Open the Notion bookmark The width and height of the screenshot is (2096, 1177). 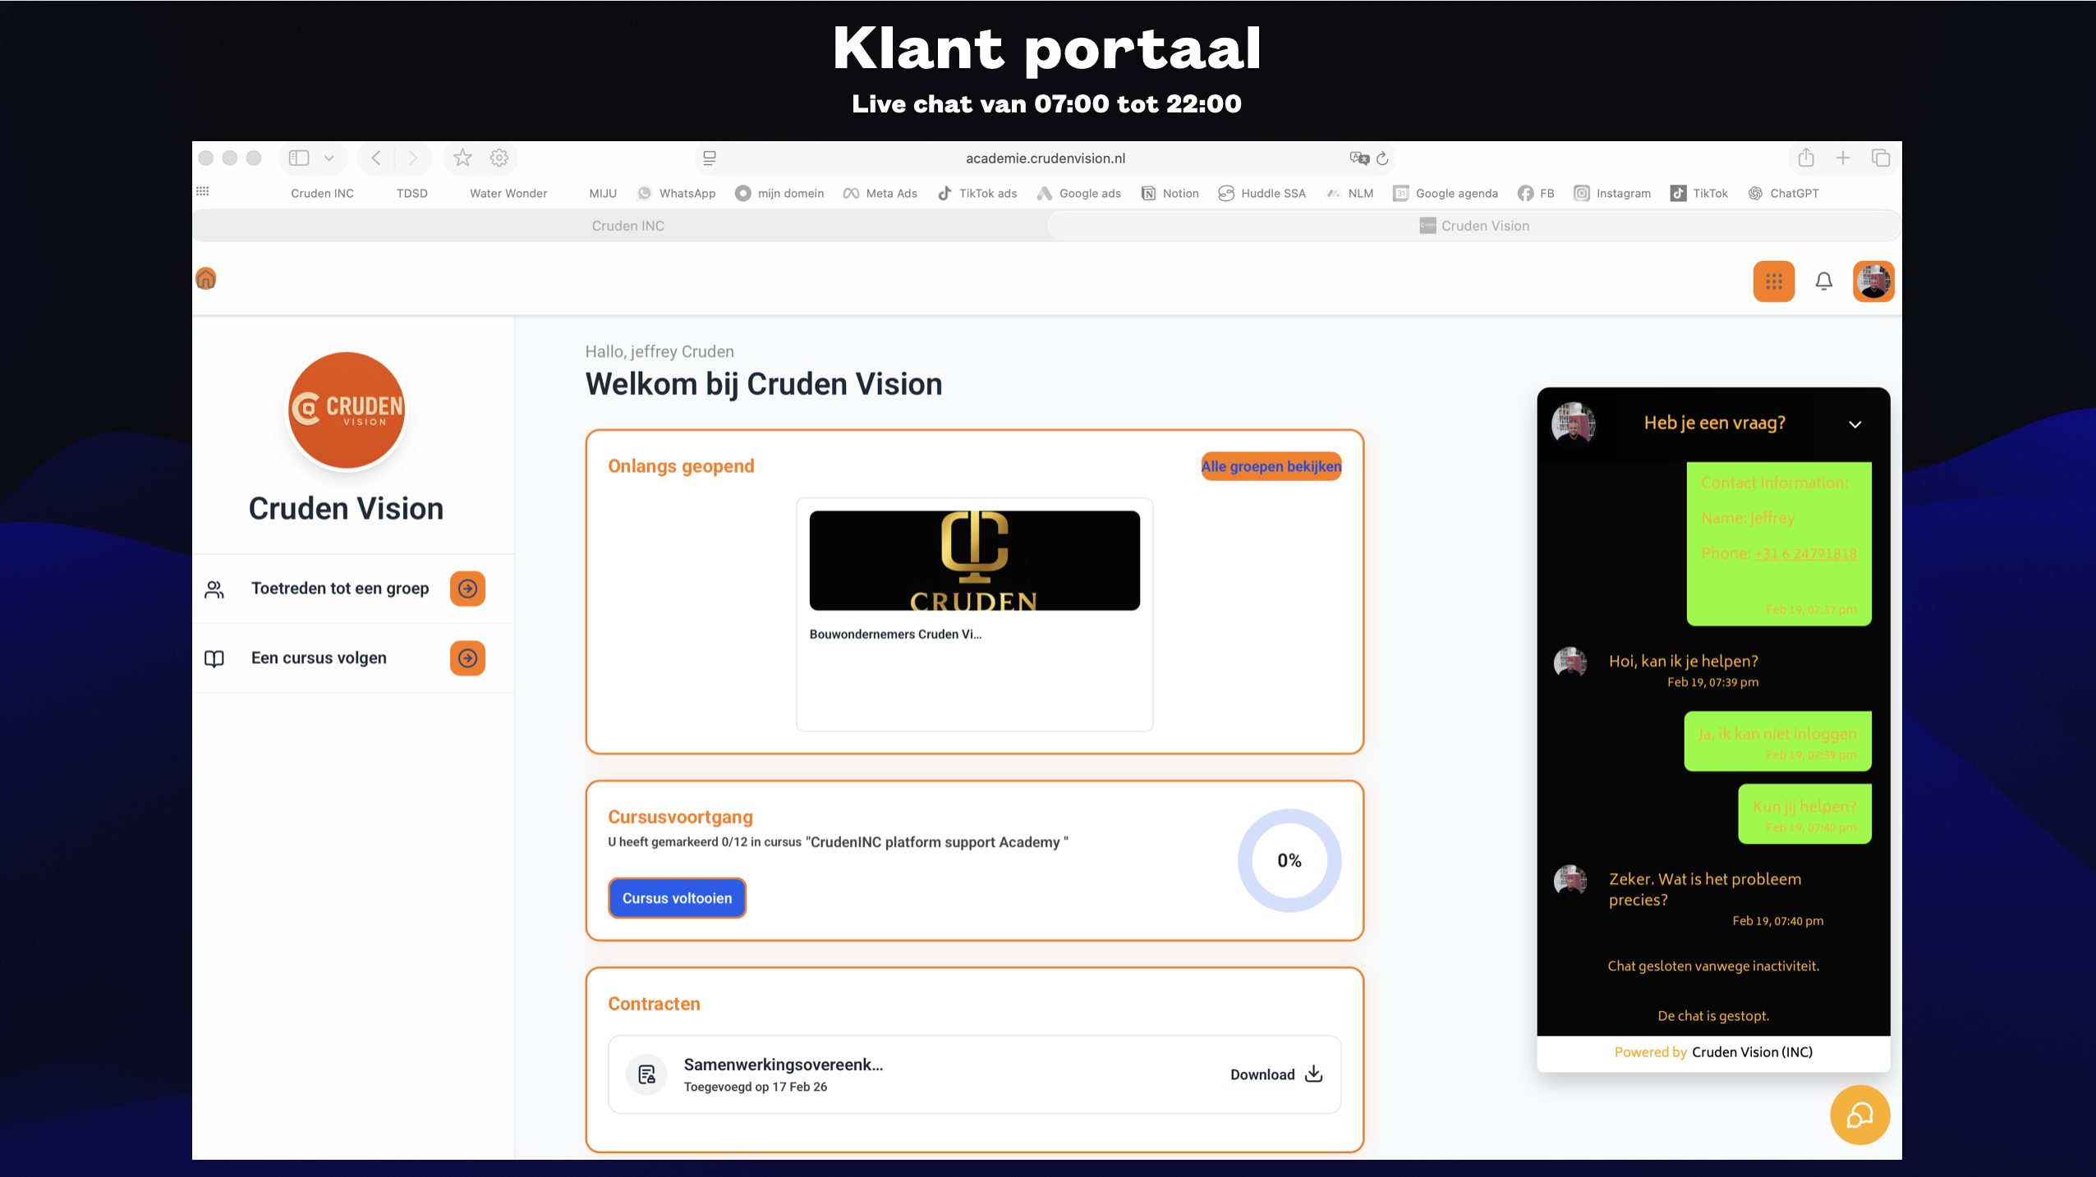coord(1170,193)
